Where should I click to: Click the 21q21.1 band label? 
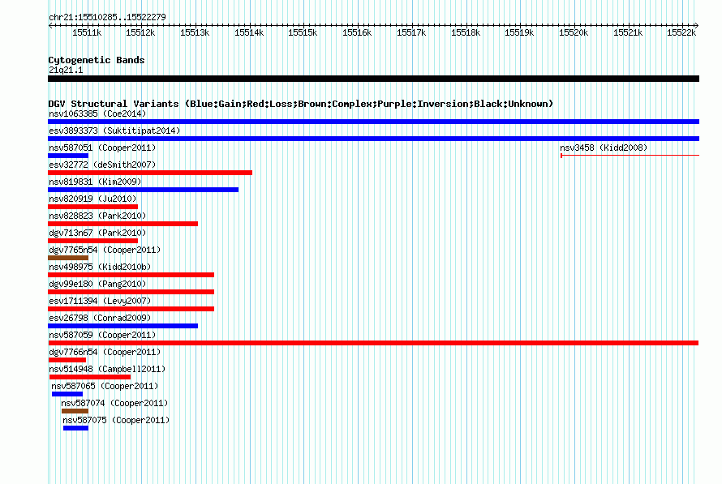click(66, 70)
